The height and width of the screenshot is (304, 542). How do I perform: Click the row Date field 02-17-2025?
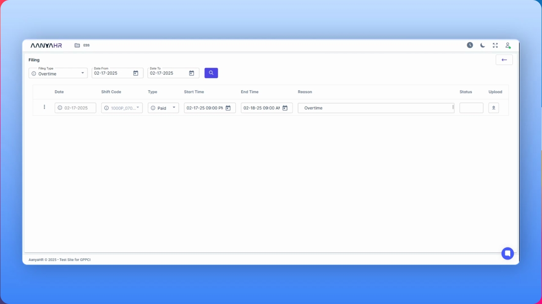pos(75,108)
